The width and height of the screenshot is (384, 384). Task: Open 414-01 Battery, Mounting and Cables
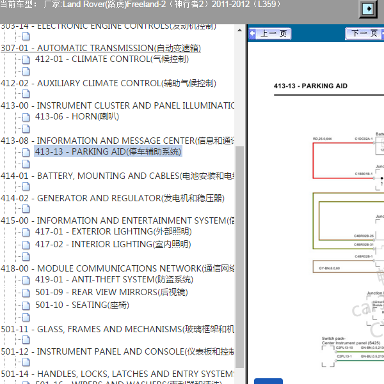coord(117,176)
